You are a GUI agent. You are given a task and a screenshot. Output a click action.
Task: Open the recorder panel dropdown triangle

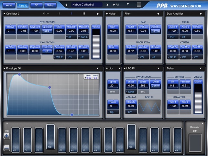(x=202, y=123)
